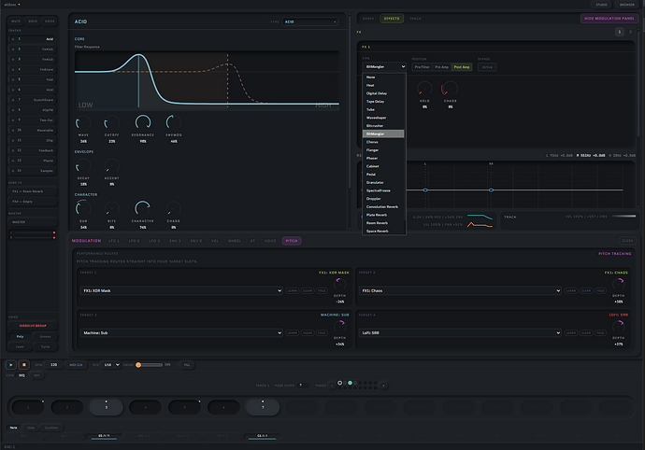Stop playback with the orange stop button
Viewport: 645px width, 450px height.
(x=24, y=364)
